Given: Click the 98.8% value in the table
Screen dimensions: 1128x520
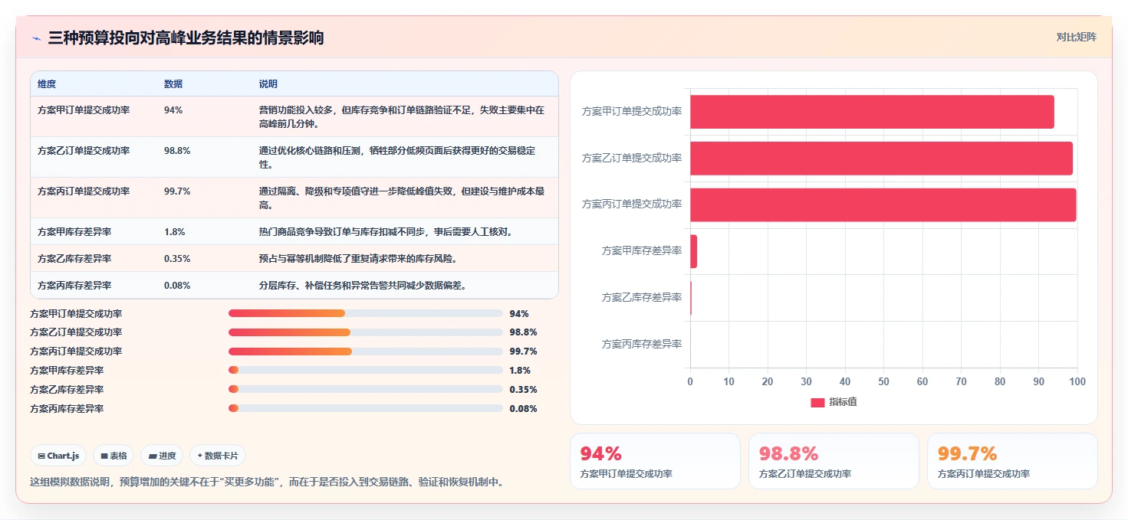Looking at the screenshot, I should (177, 151).
